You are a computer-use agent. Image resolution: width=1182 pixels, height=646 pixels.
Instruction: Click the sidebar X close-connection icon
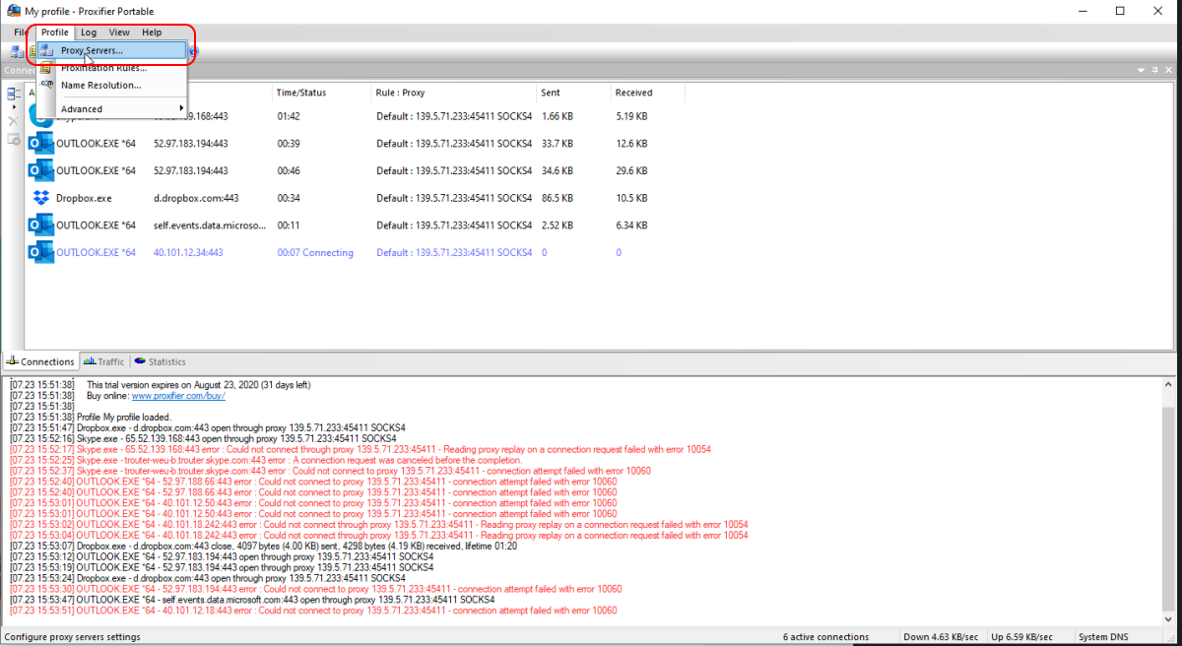pos(14,120)
